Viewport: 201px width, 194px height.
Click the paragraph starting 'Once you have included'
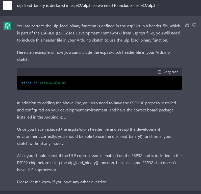[x=94, y=136]
